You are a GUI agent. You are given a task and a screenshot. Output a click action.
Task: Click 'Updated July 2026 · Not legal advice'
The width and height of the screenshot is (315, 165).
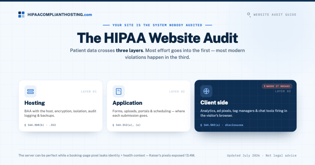pyautogui.click(x=262, y=155)
